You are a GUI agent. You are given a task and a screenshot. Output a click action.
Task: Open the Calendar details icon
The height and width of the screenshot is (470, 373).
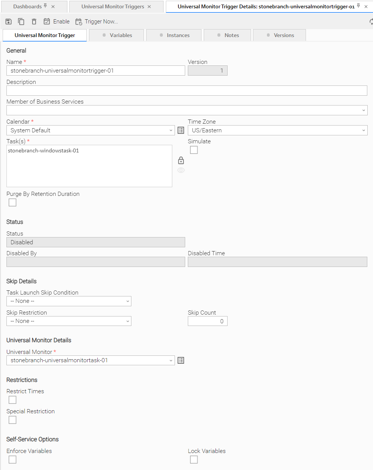click(x=181, y=130)
